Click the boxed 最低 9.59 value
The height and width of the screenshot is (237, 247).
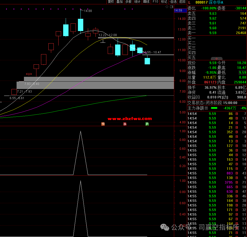point(243,72)
